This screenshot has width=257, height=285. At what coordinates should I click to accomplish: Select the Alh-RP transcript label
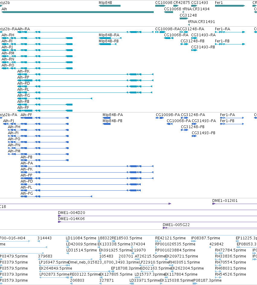(23, 77)
